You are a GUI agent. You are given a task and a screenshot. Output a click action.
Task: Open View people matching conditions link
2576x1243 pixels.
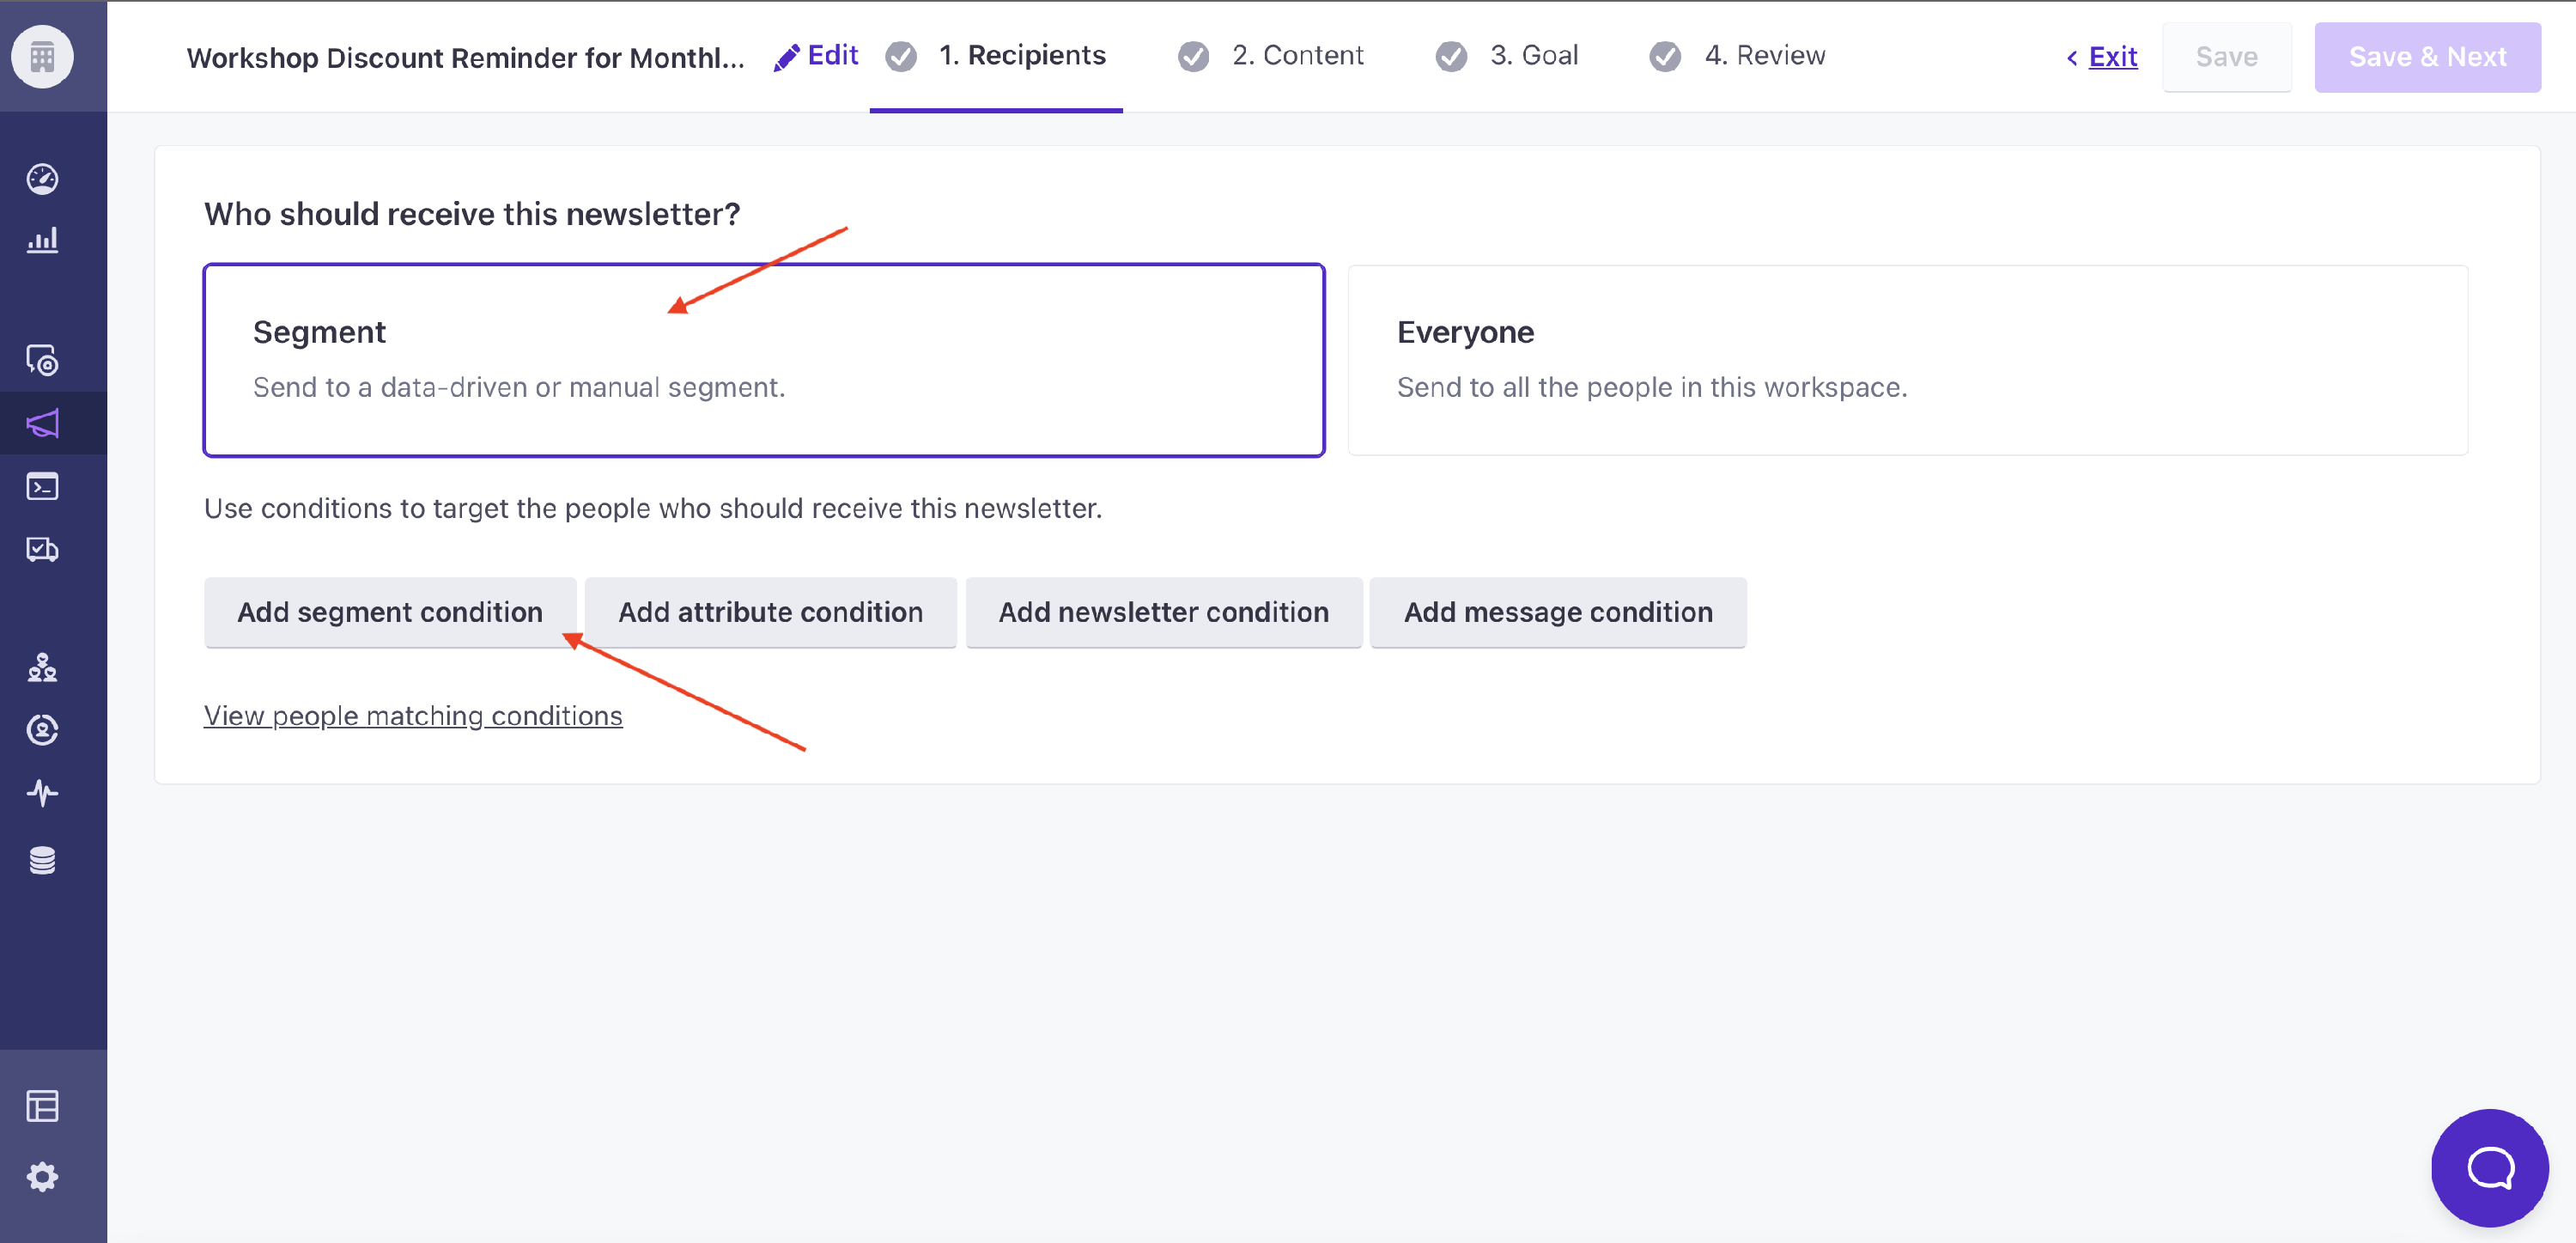point(413,716)
